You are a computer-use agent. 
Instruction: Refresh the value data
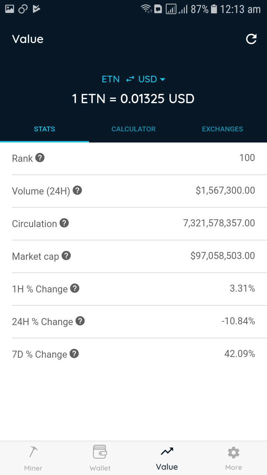[251, 39]
